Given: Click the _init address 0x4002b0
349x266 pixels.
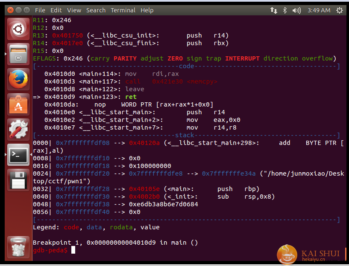Looking at the screenshot, I should click(x=144, y=197).
